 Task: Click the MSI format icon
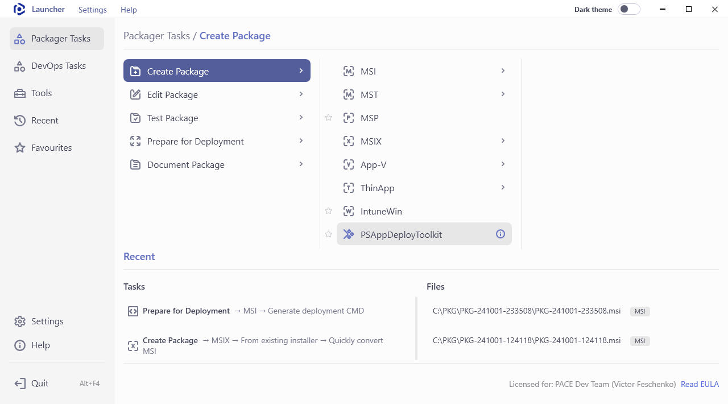(349, 71)
